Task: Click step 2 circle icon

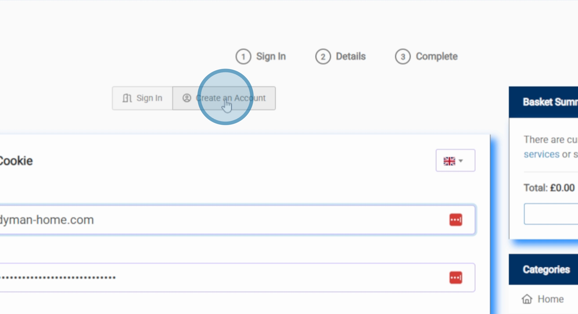Action: coord(323,57)
